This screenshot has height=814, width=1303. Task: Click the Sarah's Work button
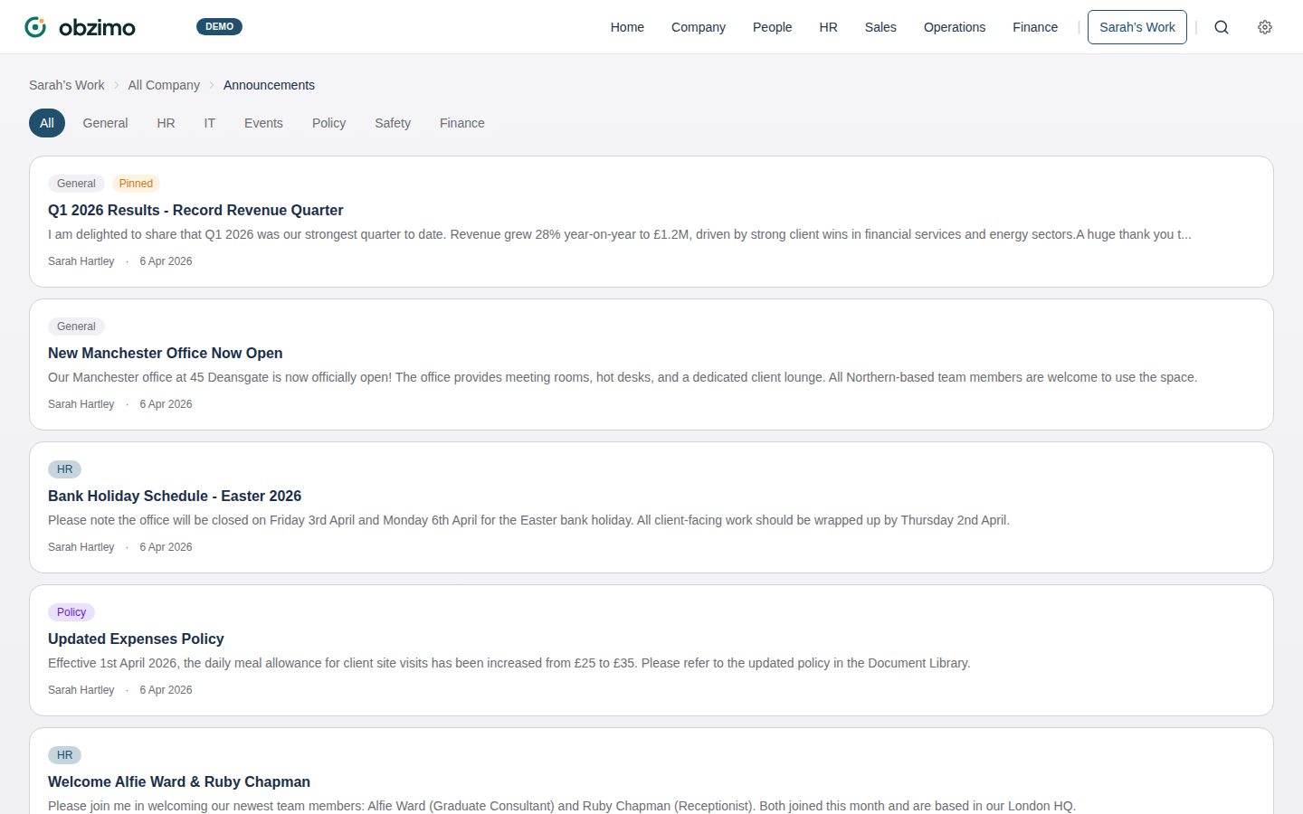pos(1137,27)
